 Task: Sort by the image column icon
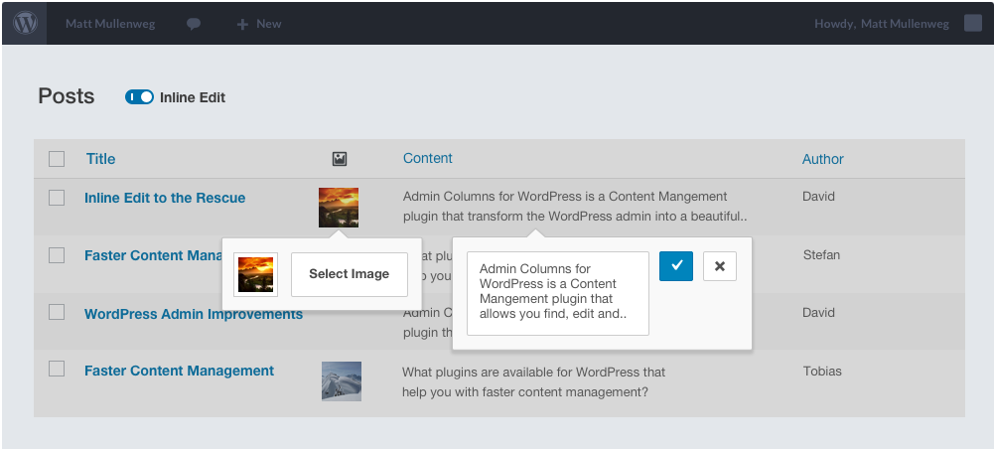coord(340,159)
